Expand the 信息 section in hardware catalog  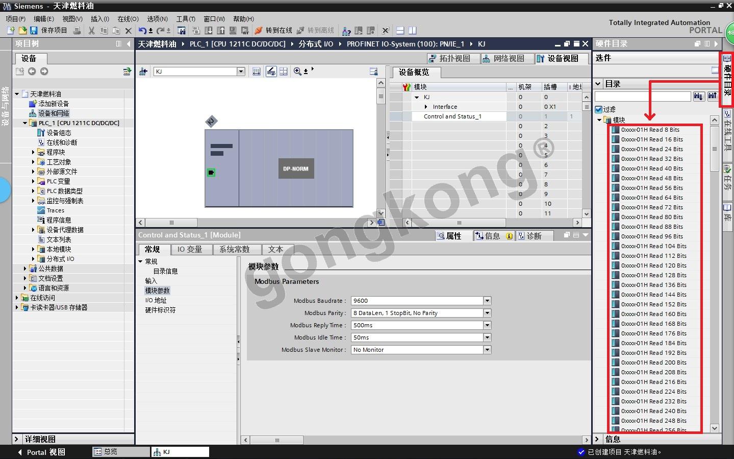pyautogui.click(x=598, y=439)
